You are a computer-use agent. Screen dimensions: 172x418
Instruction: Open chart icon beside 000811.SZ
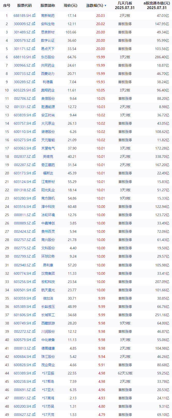click(x=34, y=215)
